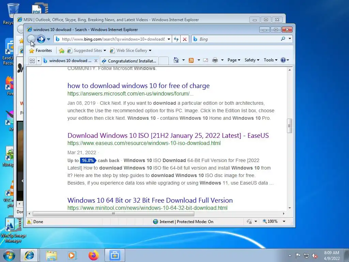Viewport: 349px width, 262px height.
Task: Switch to the windows 10 dowload tab
Action: [x=68, y=61]
